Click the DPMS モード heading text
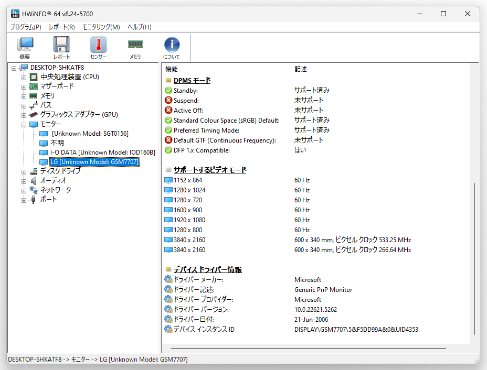The height and width of the screenshot is (370, 487). [192, 80]
